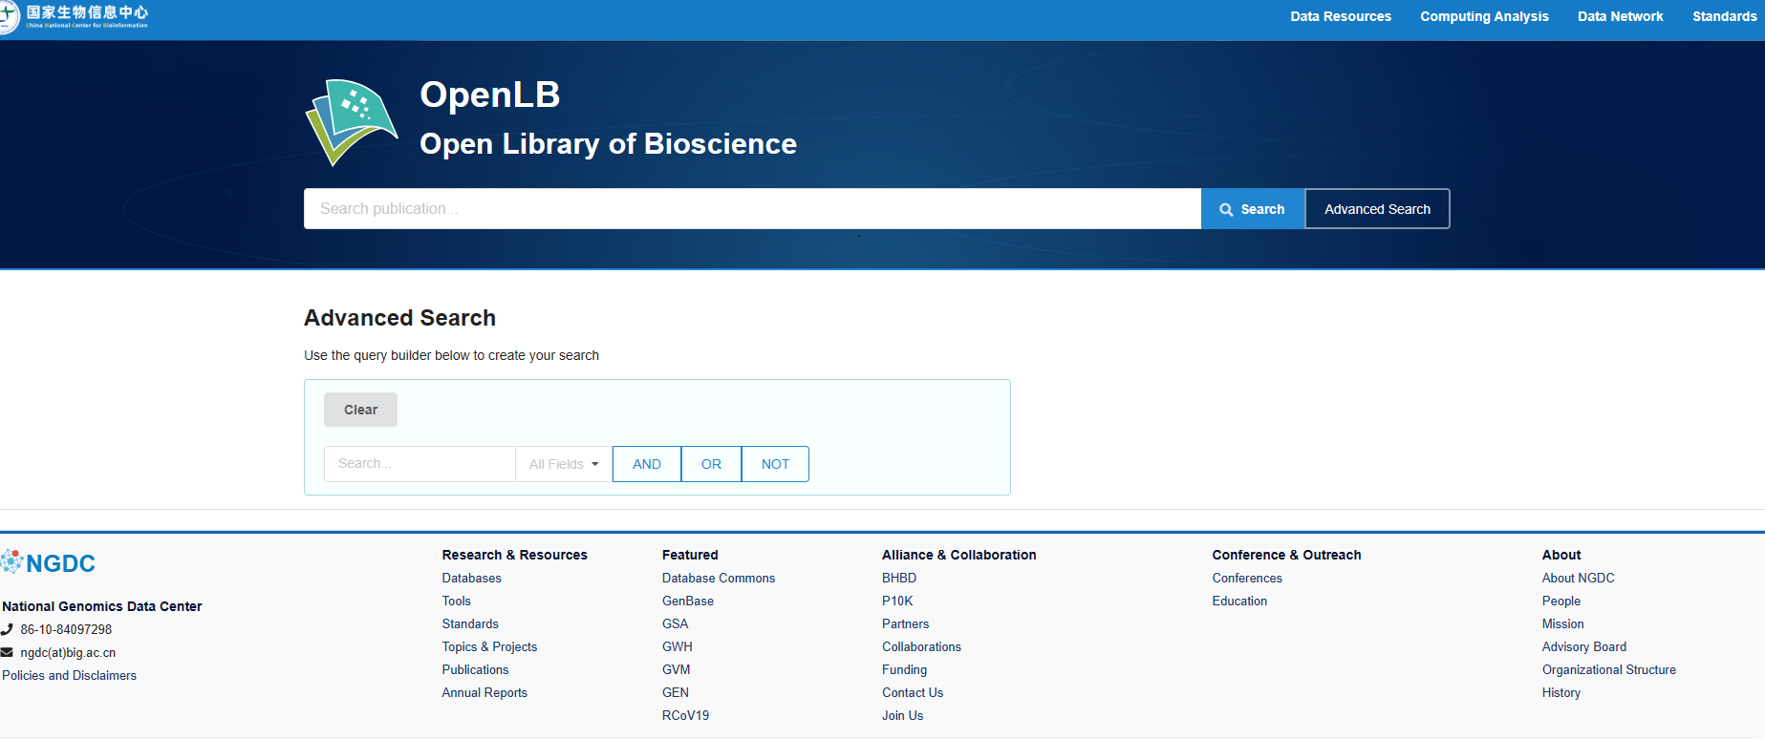Image resolution: width=1765 pixels, height=739 pixels.
Task: Select the AND operator button
Action: point(646,464)
